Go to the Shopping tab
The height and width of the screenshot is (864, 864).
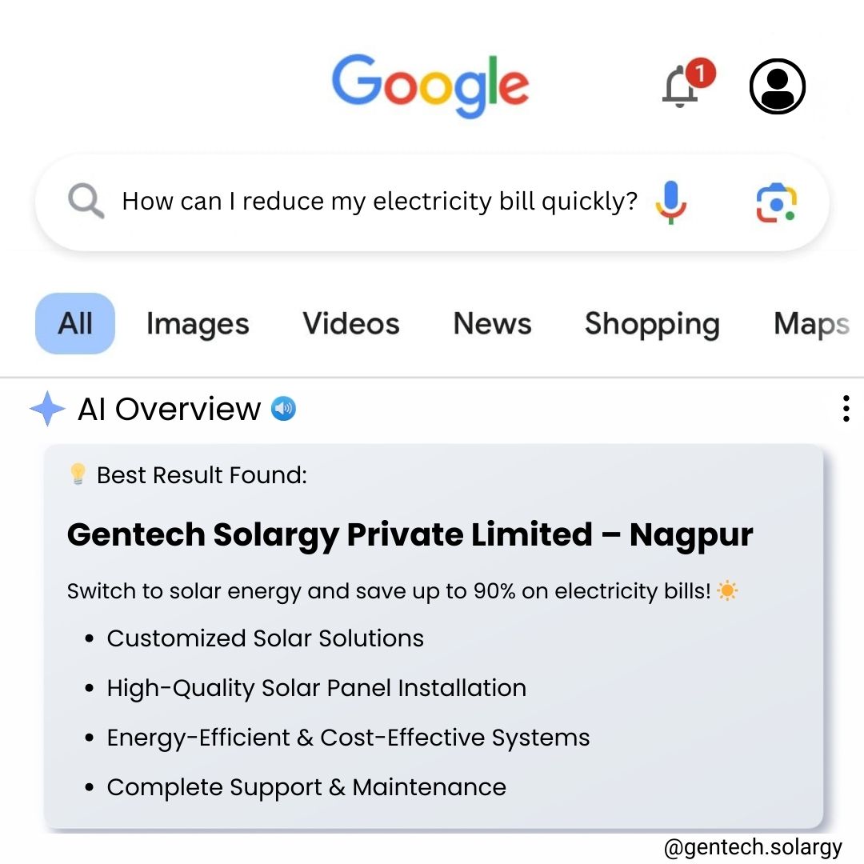pos(653,324)
